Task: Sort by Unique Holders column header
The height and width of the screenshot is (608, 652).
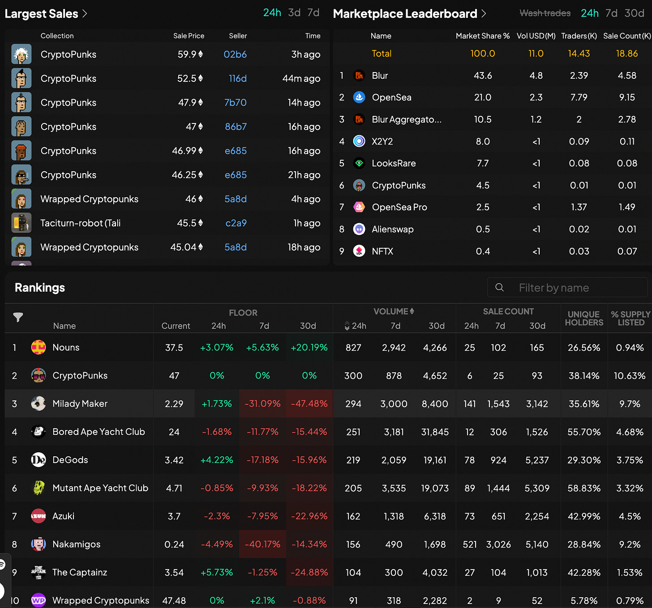Action: (x=584, y=318)
